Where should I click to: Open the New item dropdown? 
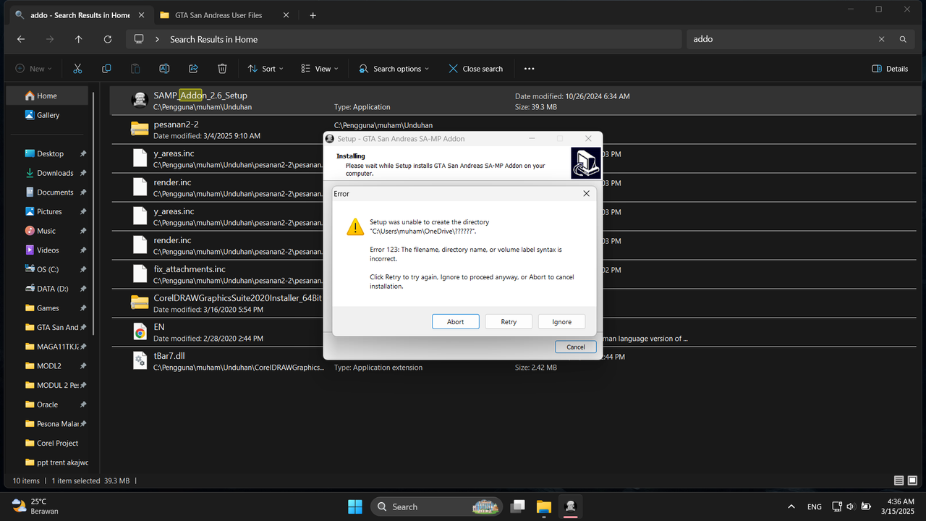[34, 69]
